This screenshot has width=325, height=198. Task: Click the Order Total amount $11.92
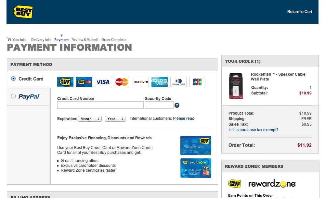point(304,145)
